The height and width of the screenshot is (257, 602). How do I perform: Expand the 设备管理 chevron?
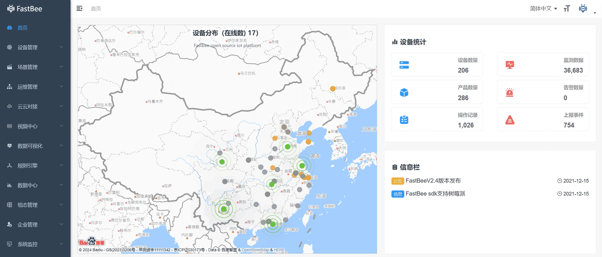point(62,47)
